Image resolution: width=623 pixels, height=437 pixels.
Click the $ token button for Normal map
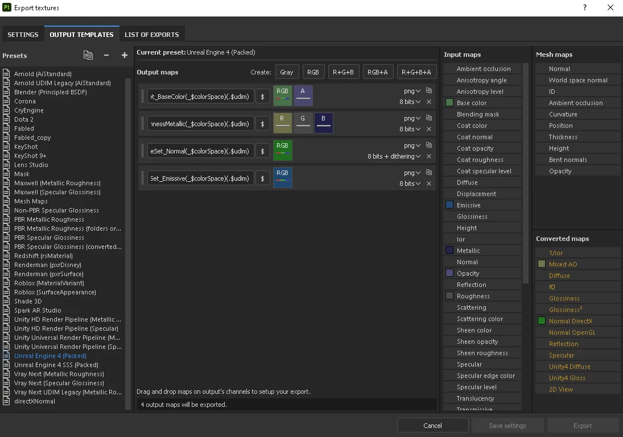(x=263, y=151)
